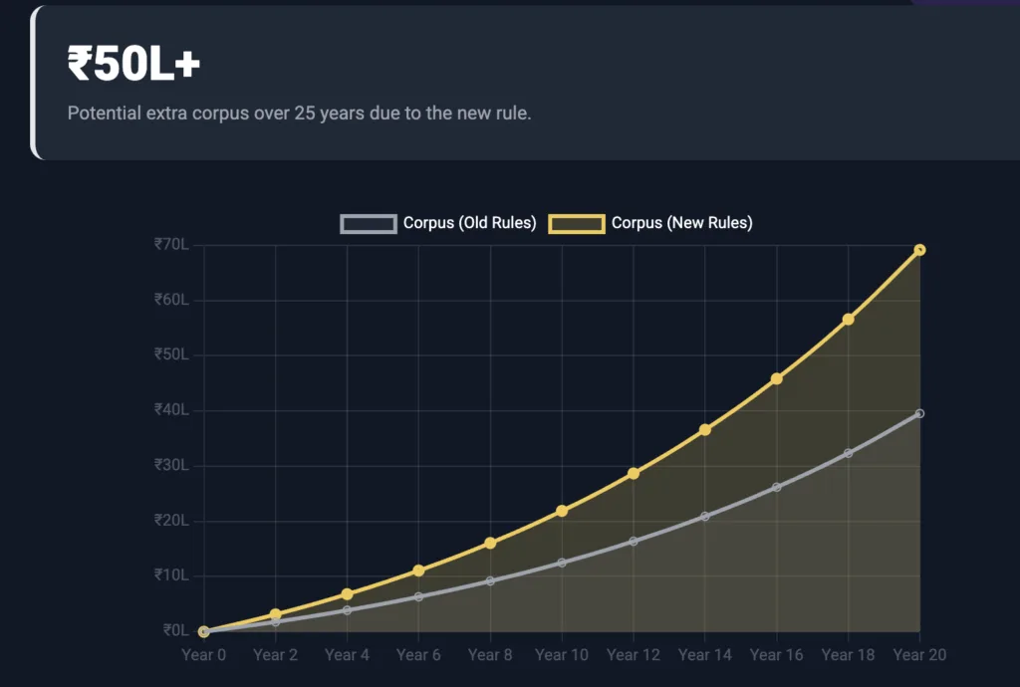Image resolution: width=1020 pixels, height=687 pixels.
Task: Click the yellow New Rules legend swatch
Action: point(577,223)
